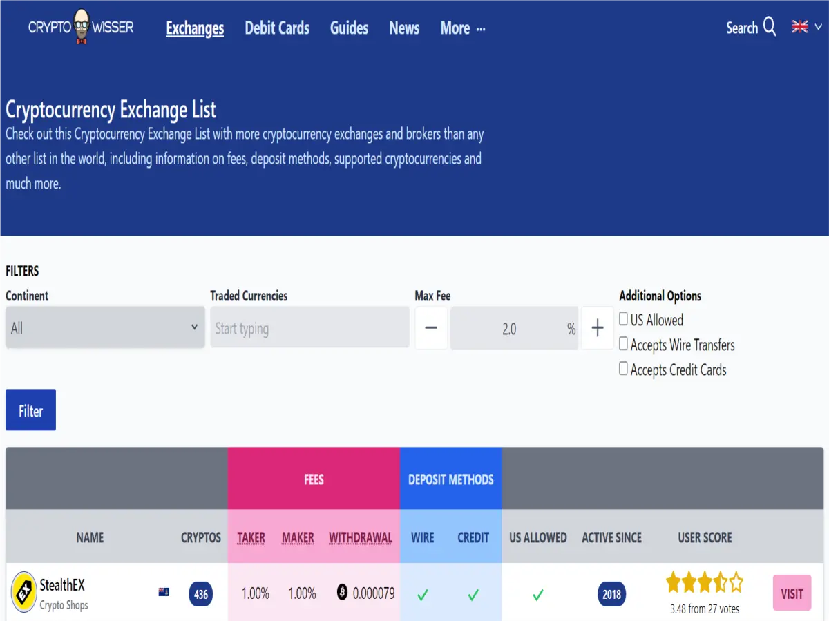829x621 pixels.
Task: Open the Crypto Wisser logo homepage
Action: 81,28
